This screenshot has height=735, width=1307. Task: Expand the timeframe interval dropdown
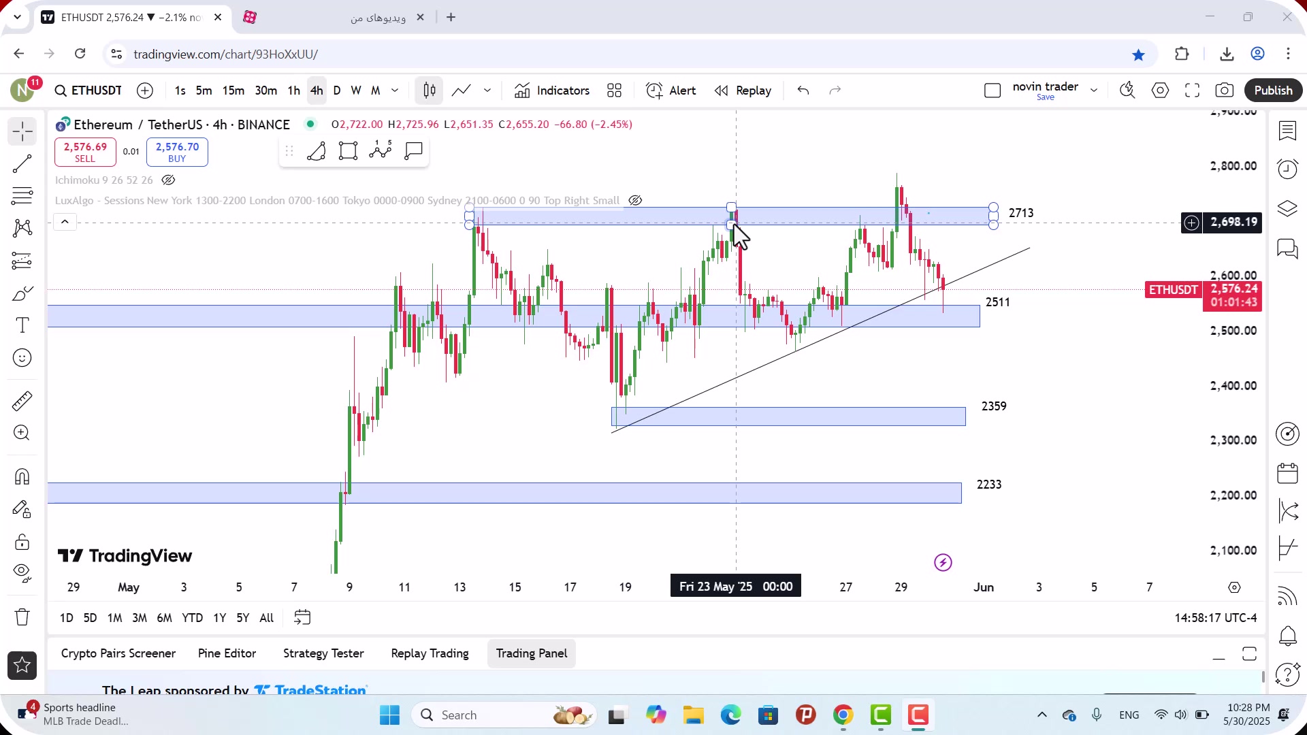pyautogui.click(x=395, y=91)
